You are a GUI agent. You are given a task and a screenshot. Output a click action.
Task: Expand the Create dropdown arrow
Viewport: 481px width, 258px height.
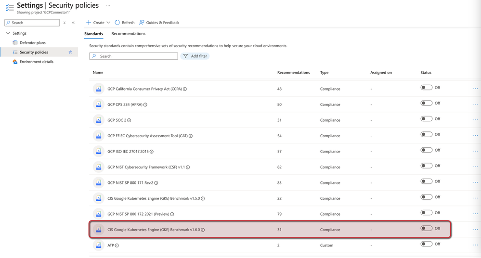pos(108,23)
